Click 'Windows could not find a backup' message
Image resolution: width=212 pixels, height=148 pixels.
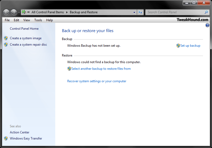104,62
